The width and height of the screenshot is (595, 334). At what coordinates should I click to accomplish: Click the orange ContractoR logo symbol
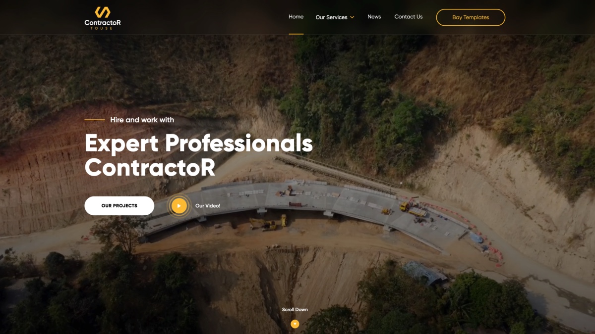point(103,12)
